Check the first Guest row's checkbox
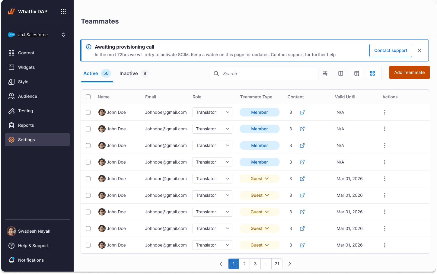 pyautogui.click(x=88, y=179)
